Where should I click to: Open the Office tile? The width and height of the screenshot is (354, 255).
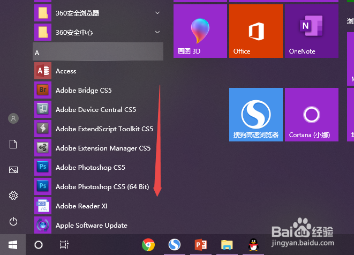click(256, 31)
